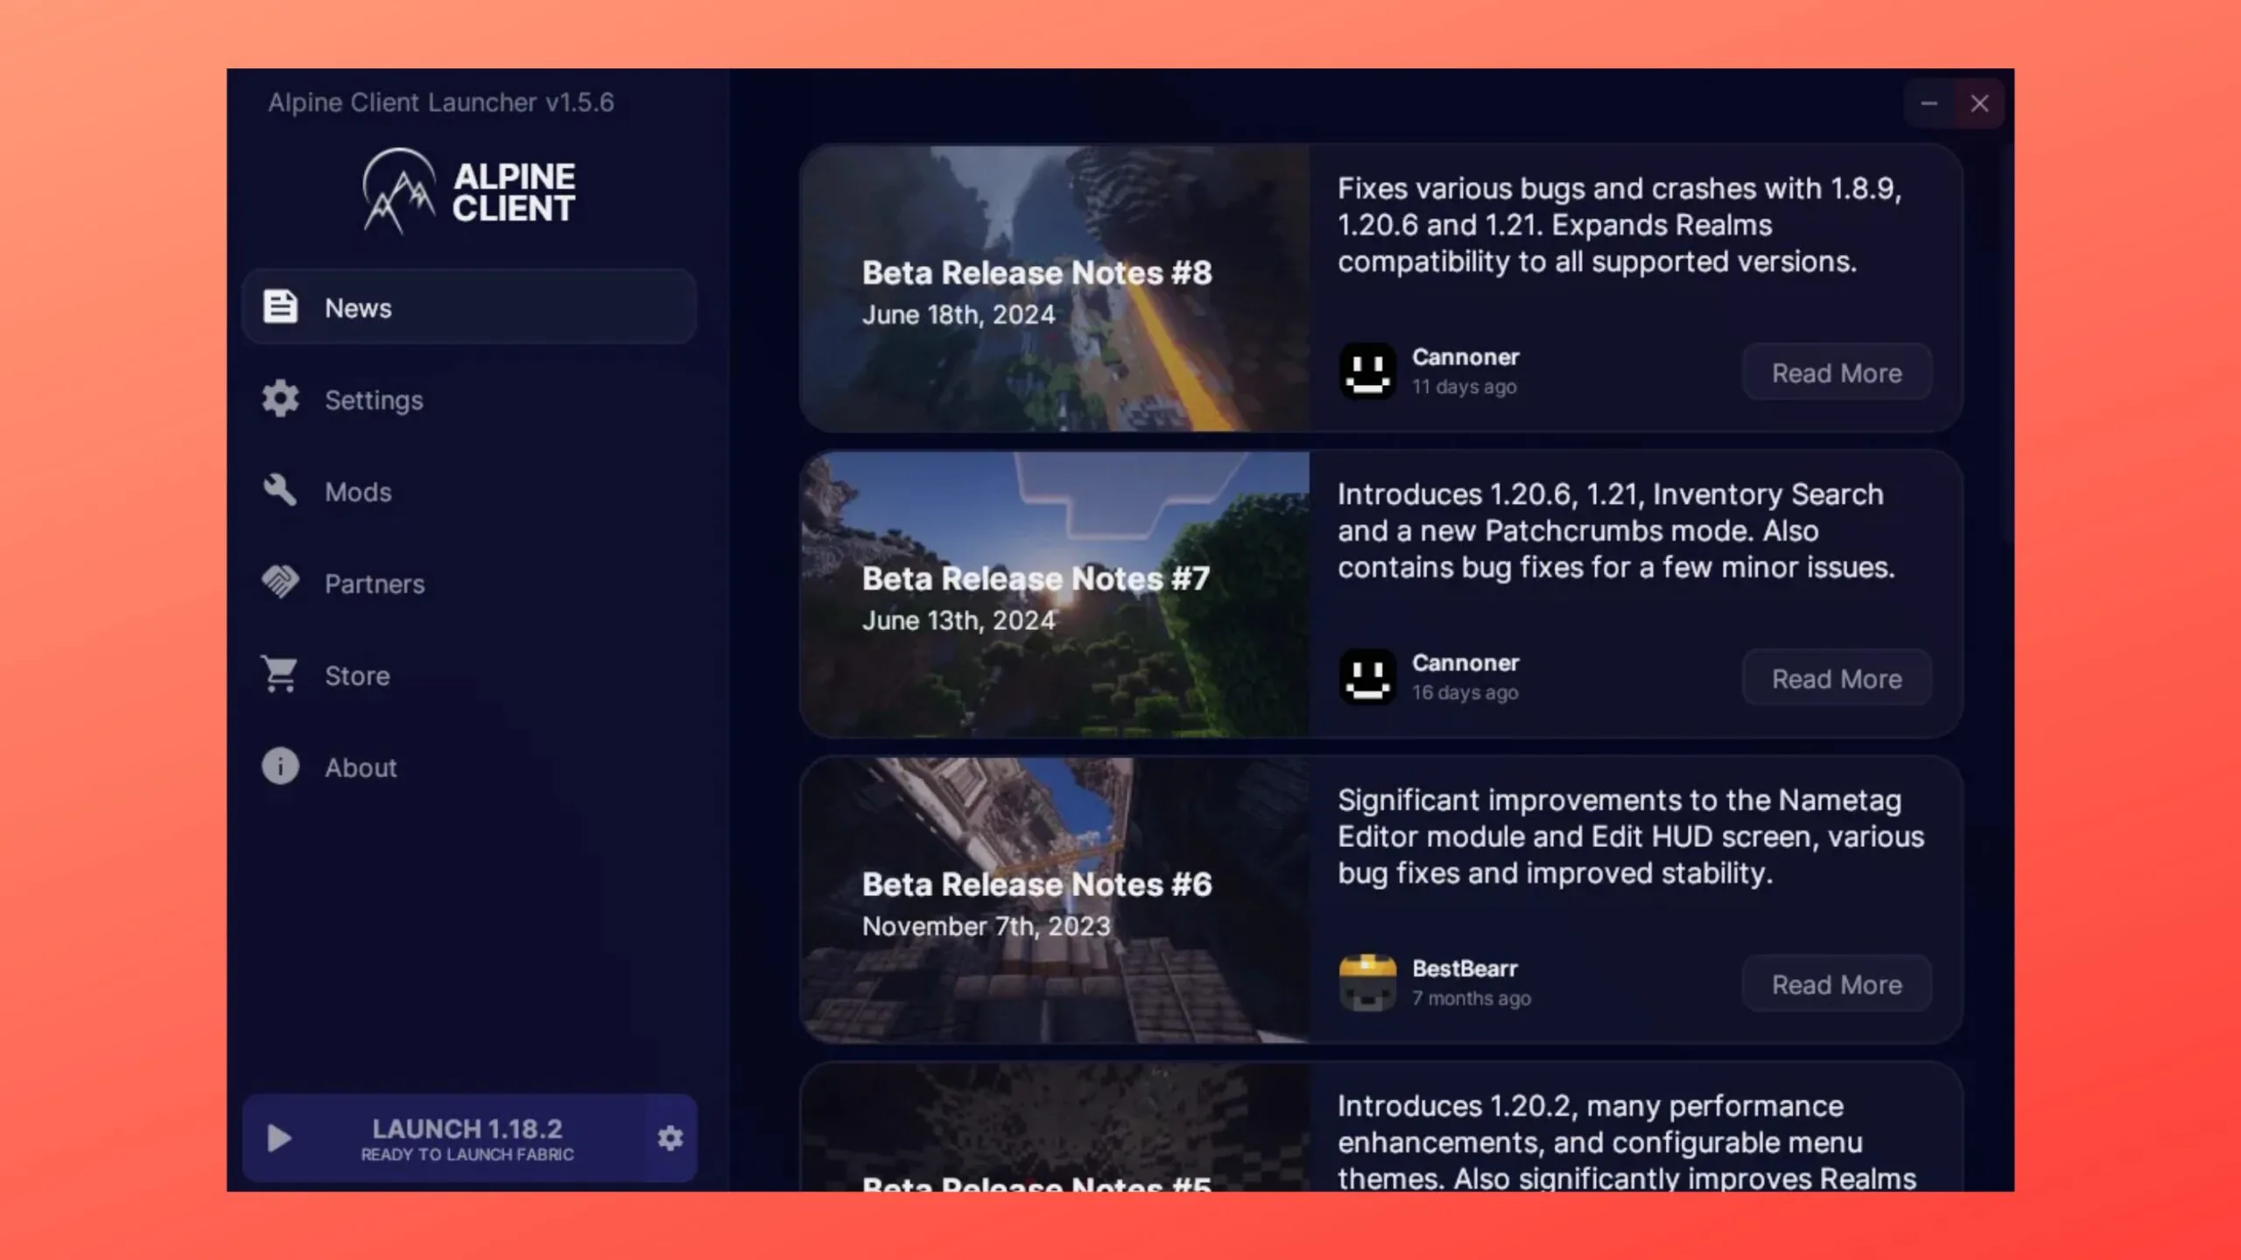
Task: Click the play triangle on launch button
Action: tap(279, 1138)
